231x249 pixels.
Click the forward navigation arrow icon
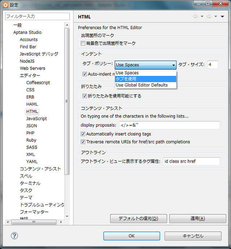(209, 17)
